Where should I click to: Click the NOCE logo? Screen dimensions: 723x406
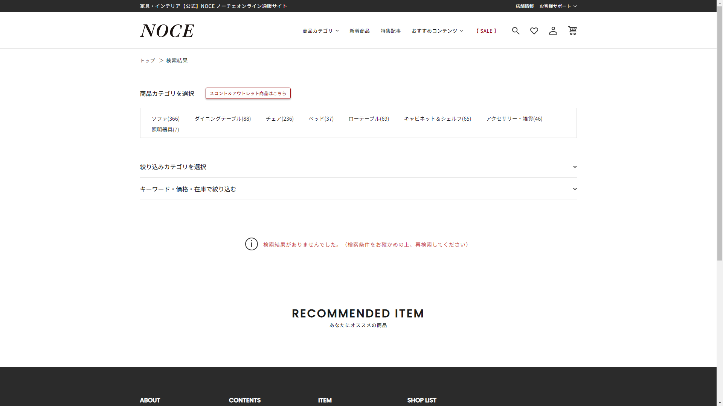click(x=167, y=31)
